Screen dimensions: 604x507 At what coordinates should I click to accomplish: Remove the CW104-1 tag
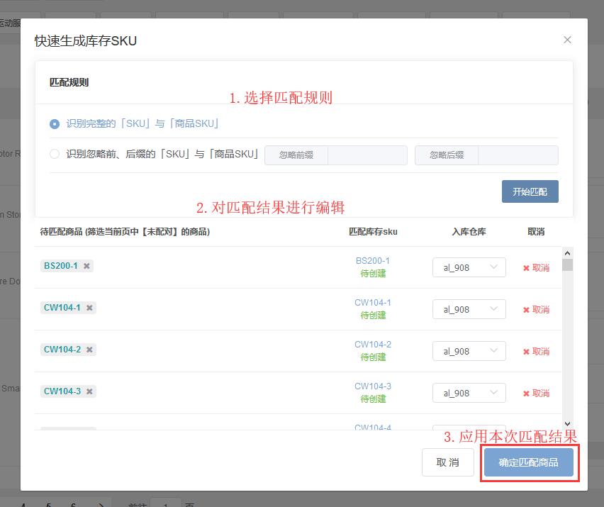89,308
